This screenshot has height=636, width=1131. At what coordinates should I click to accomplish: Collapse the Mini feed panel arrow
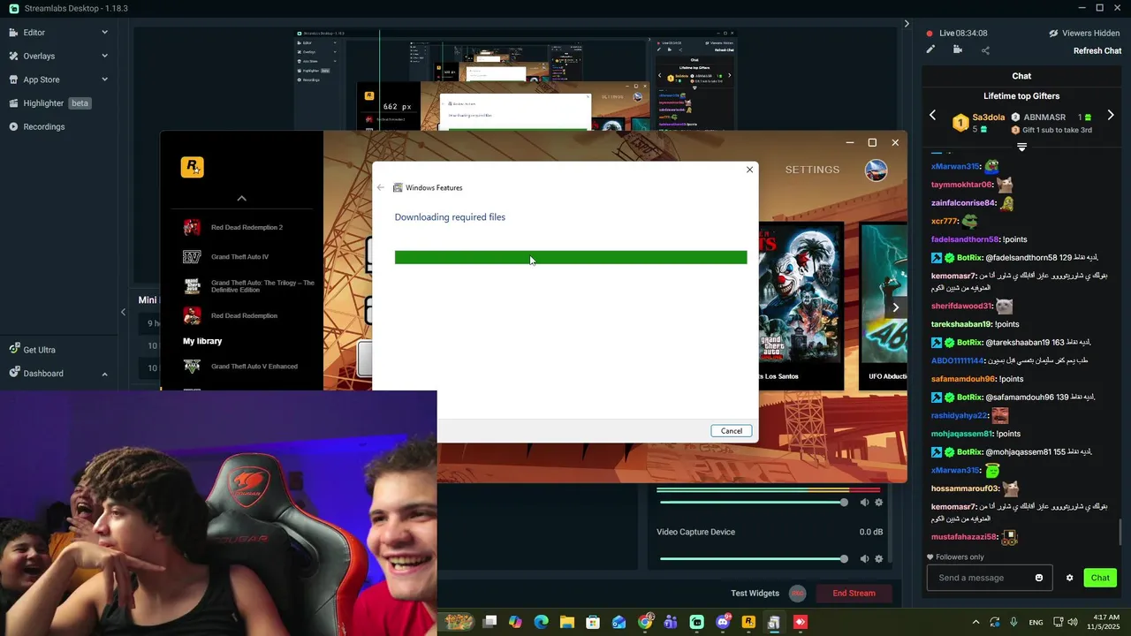[x=123, y=312]
